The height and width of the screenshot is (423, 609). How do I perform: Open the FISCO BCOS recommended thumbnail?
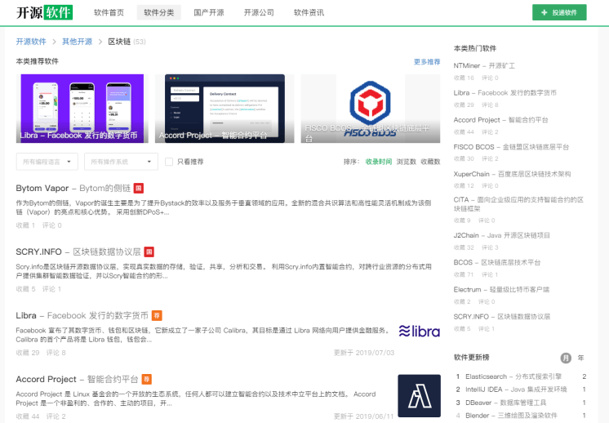click(x=371, y=109)
